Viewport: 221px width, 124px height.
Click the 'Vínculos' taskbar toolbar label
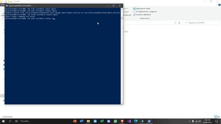pyautogui.click(x=25, y=121)
